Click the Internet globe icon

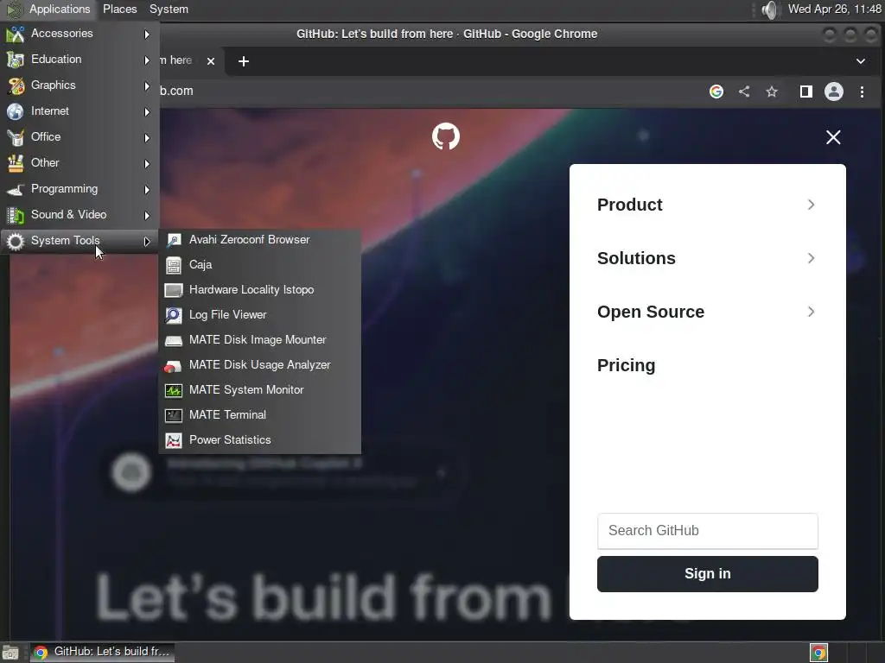pyautogui.click(x=16, y=111)
